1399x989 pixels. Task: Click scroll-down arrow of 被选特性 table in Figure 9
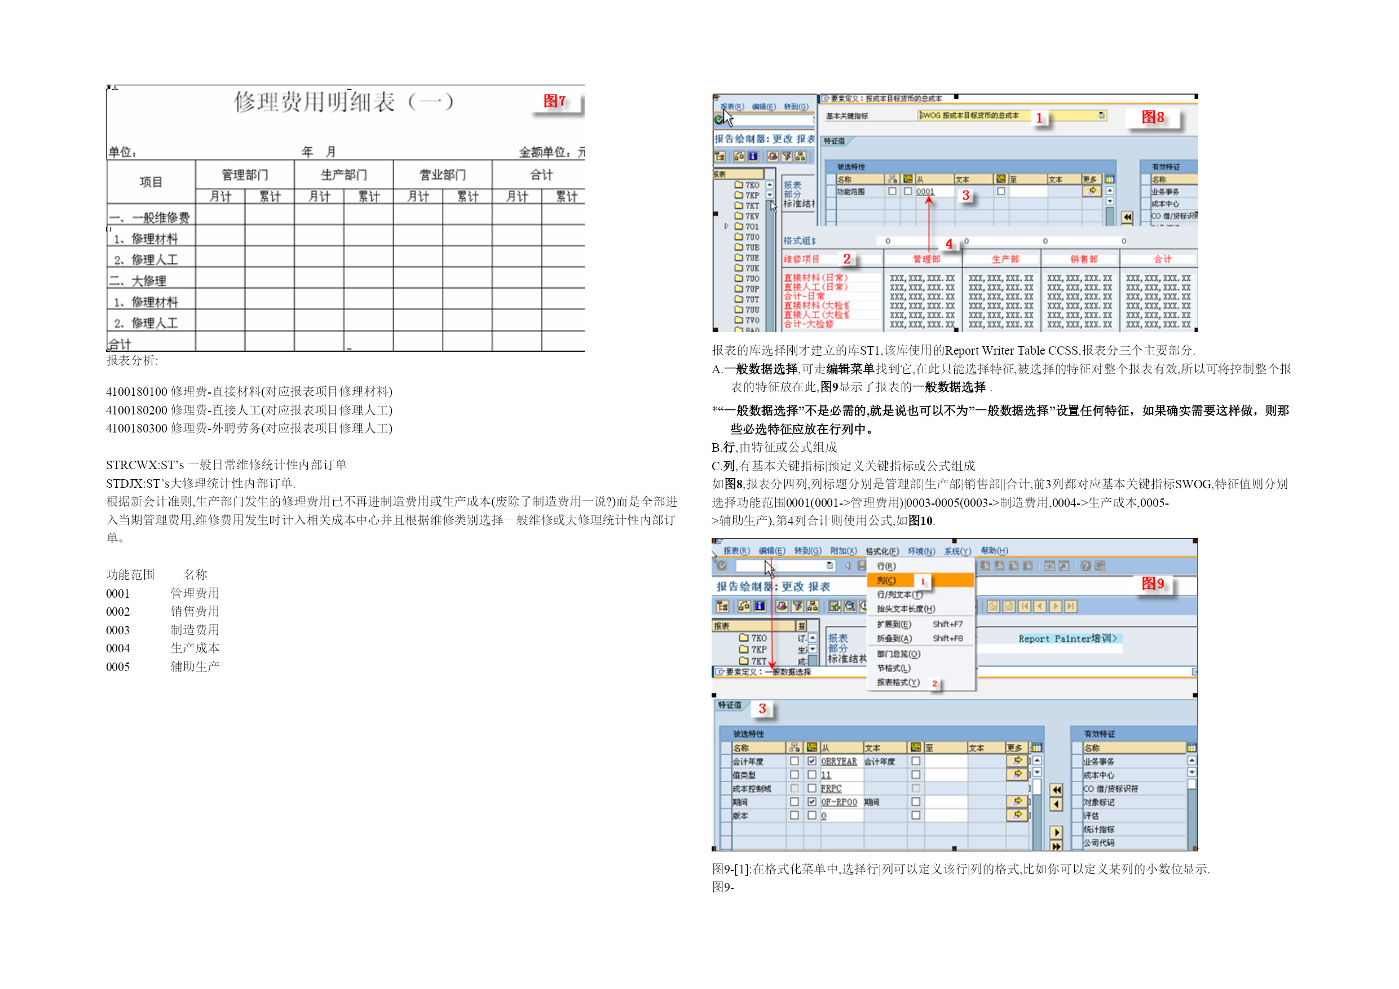(1037, 772)
